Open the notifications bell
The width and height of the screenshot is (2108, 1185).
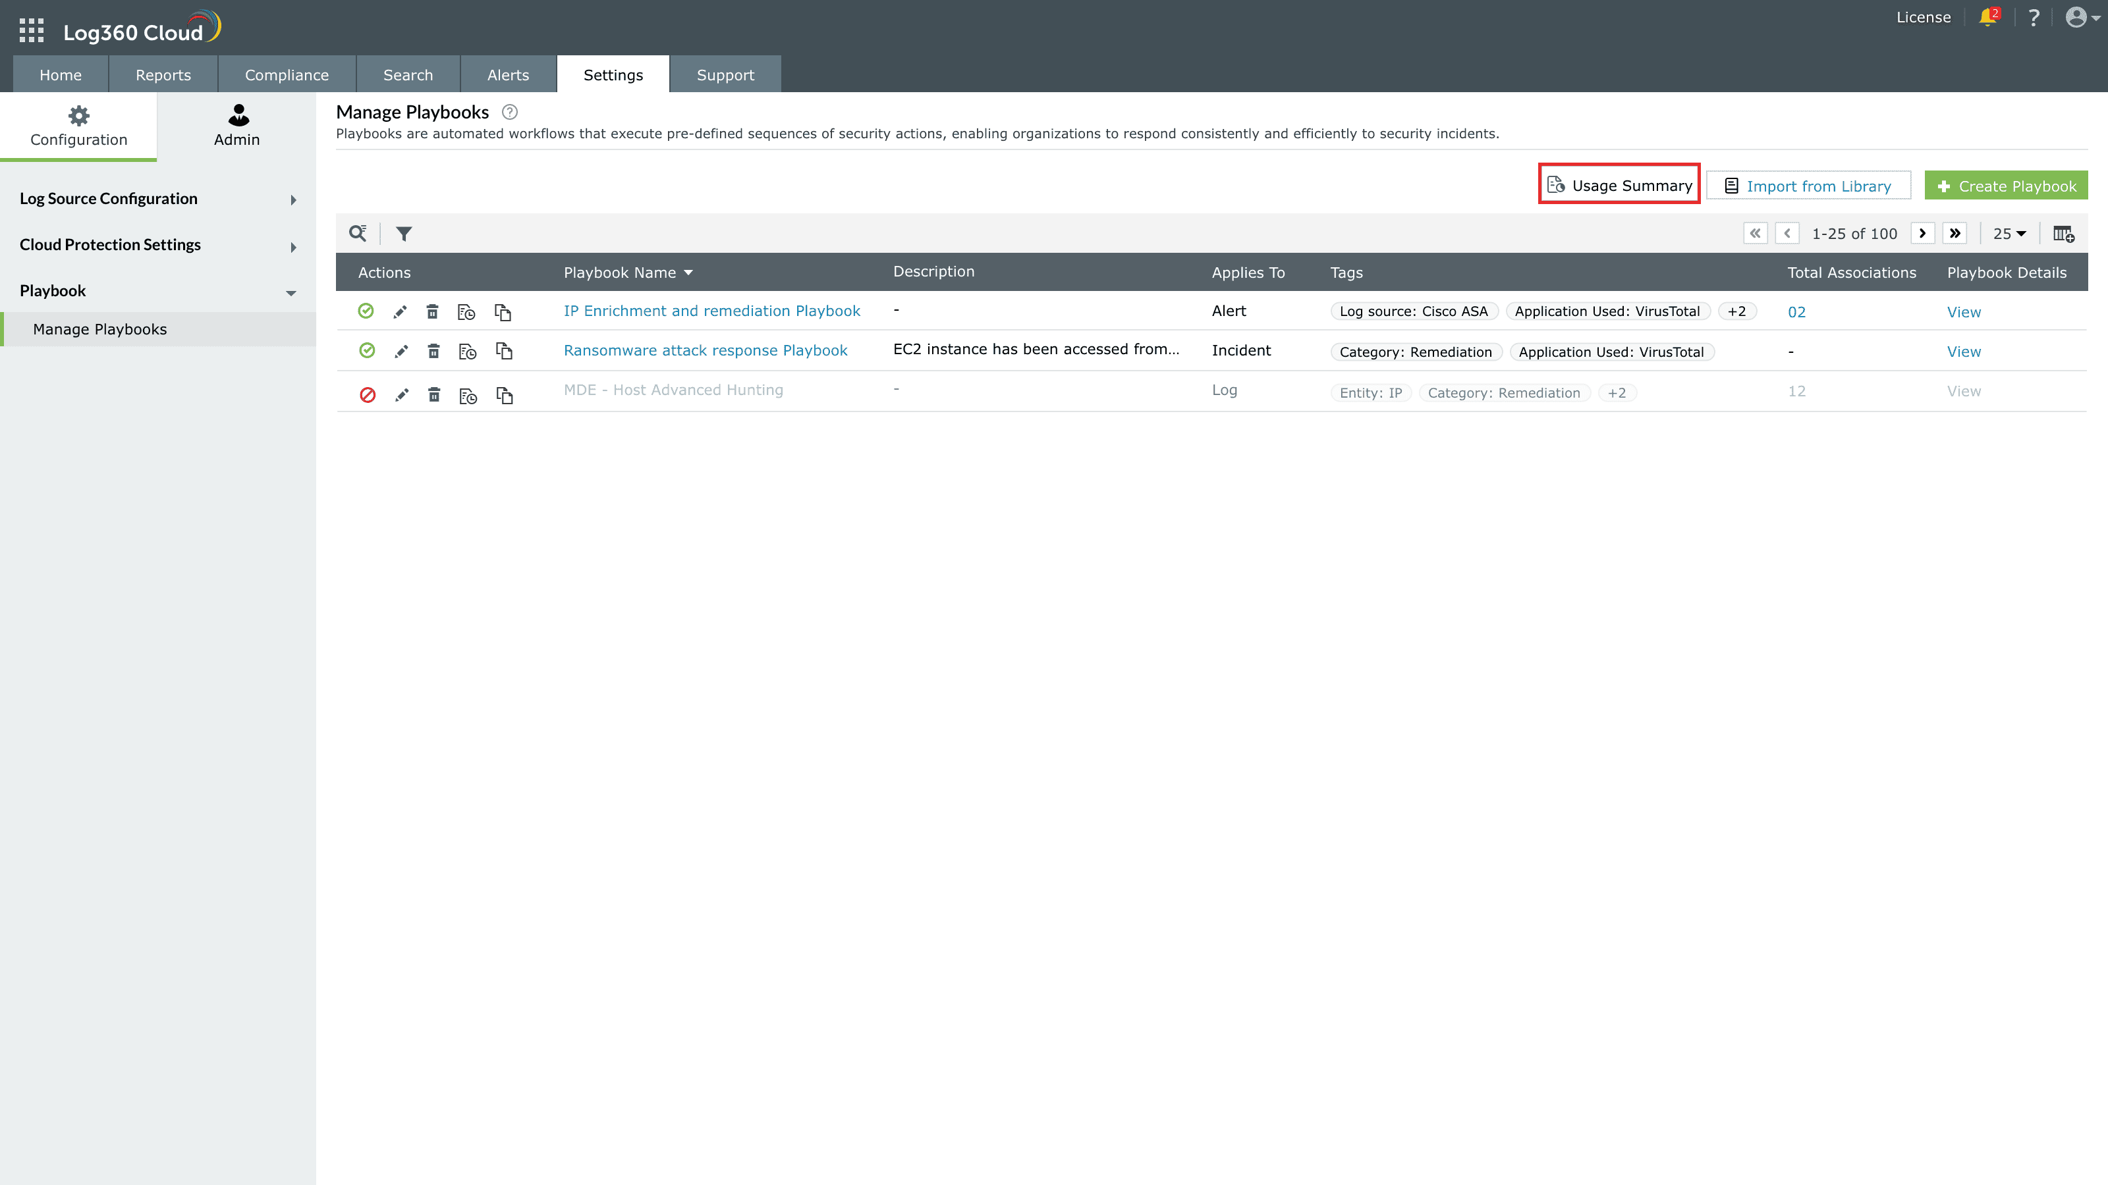pos(1987,17)
